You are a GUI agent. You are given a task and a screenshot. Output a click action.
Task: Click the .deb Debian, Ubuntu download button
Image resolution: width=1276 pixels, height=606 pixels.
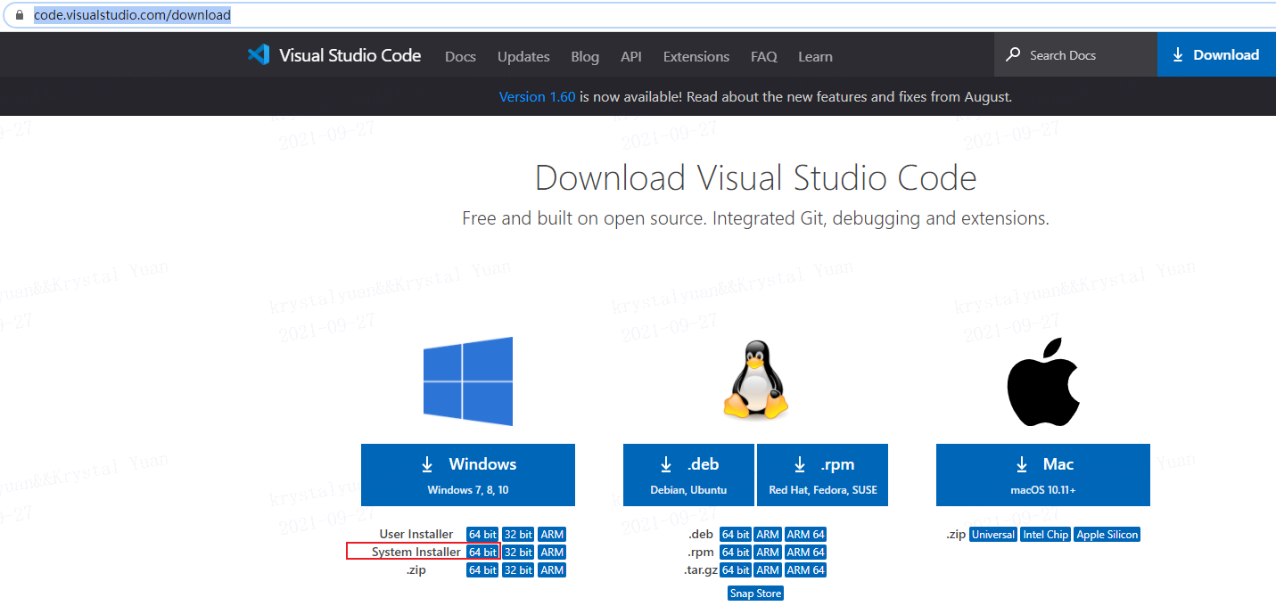(688, 475)
